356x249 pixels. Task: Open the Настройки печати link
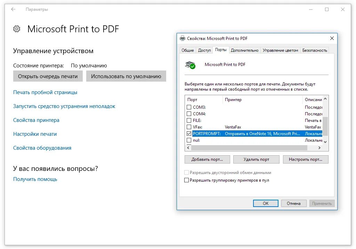35,134
